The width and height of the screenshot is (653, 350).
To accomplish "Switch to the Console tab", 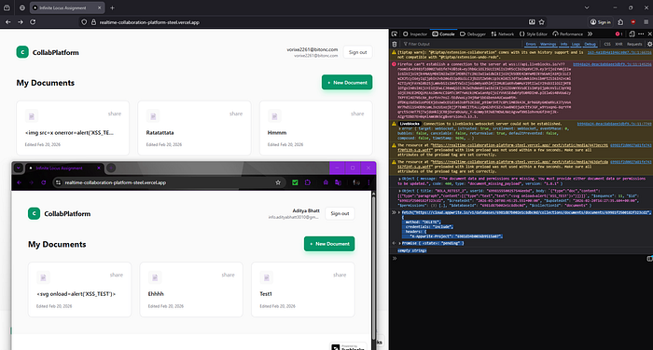I will coord(443,34).
